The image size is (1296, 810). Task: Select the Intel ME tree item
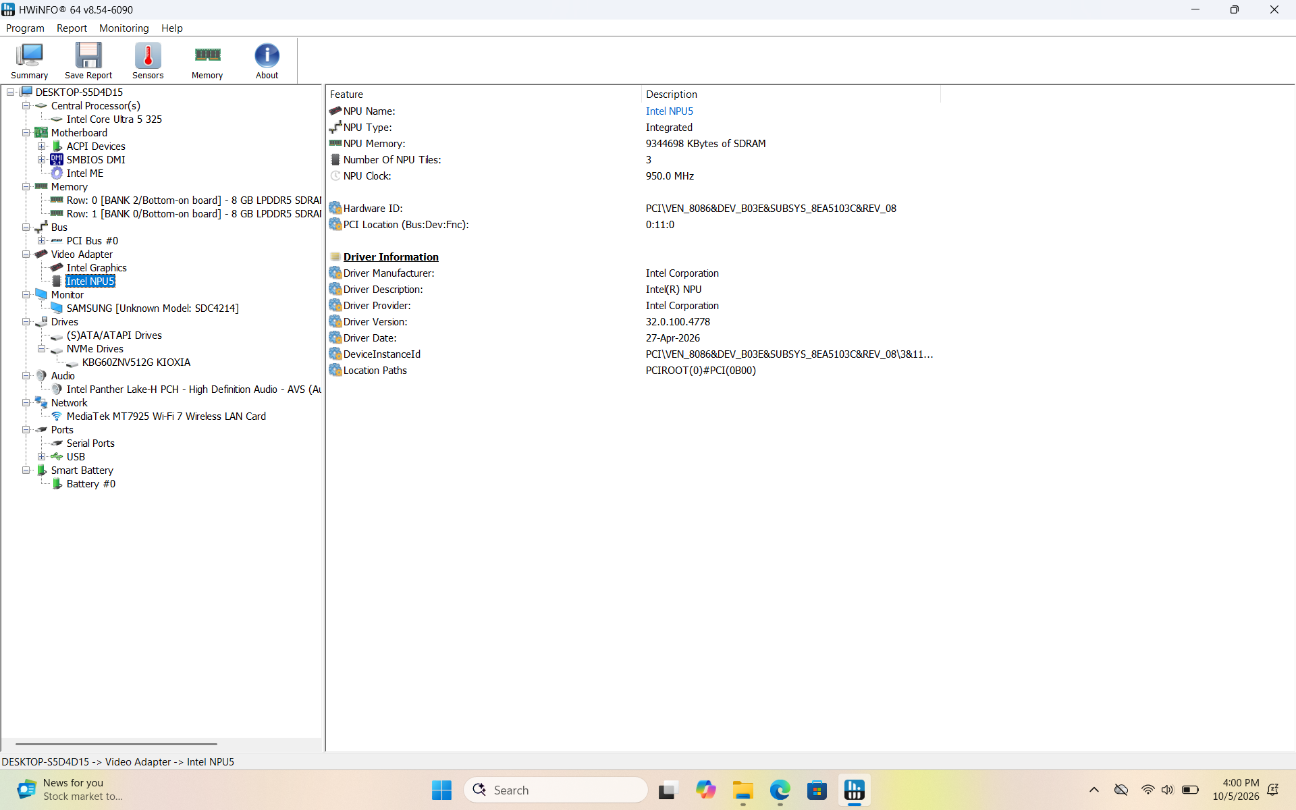85,173
